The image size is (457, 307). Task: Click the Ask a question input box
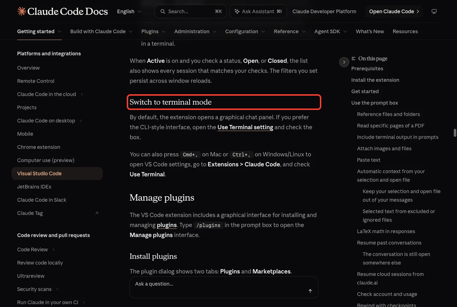[224, 287]
